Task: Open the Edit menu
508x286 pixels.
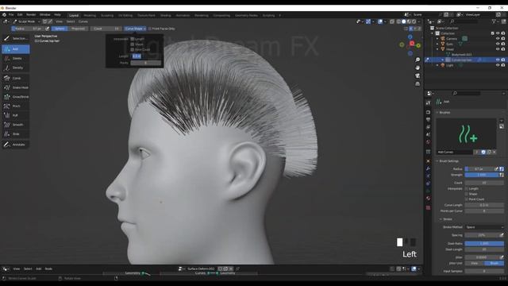Action: click(x=20, y=15)
